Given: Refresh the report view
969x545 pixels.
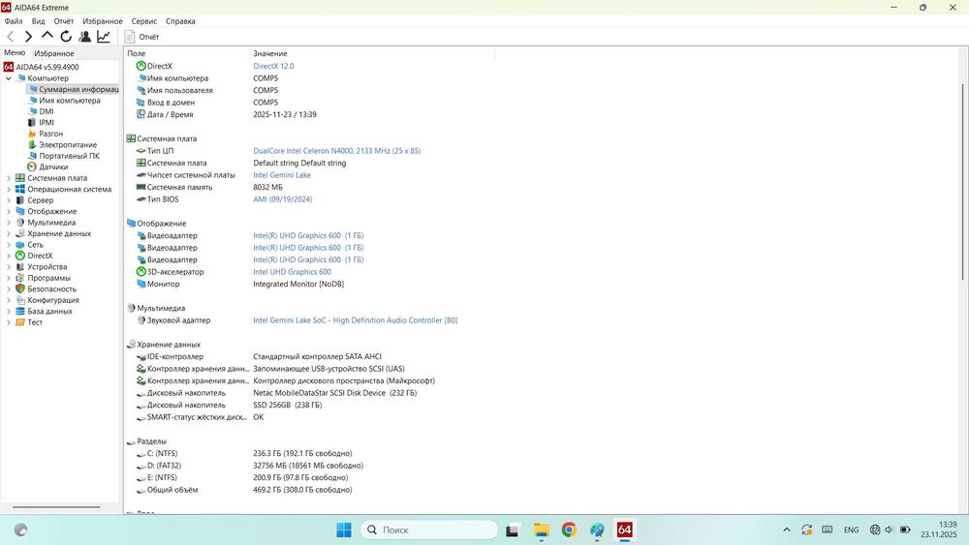Looking at the screenshot, I should [x=66, y=37].
